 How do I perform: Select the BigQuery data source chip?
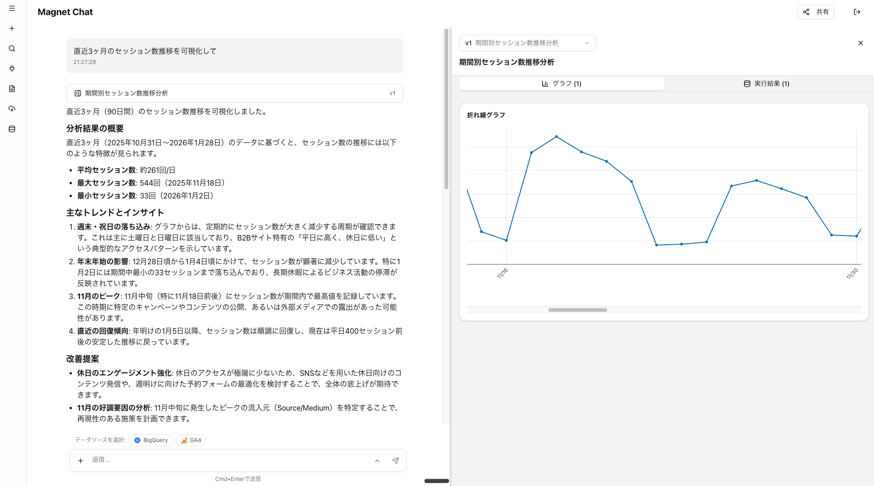pyautogui.click(x=151, y=440)
